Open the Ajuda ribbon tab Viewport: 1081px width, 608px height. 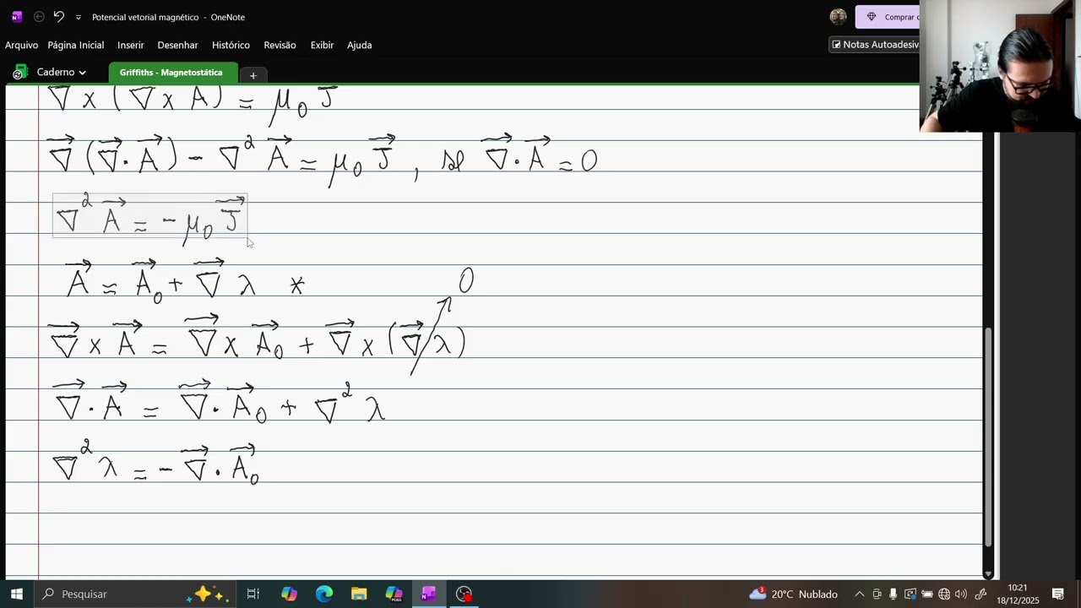(x=360, y=45)
